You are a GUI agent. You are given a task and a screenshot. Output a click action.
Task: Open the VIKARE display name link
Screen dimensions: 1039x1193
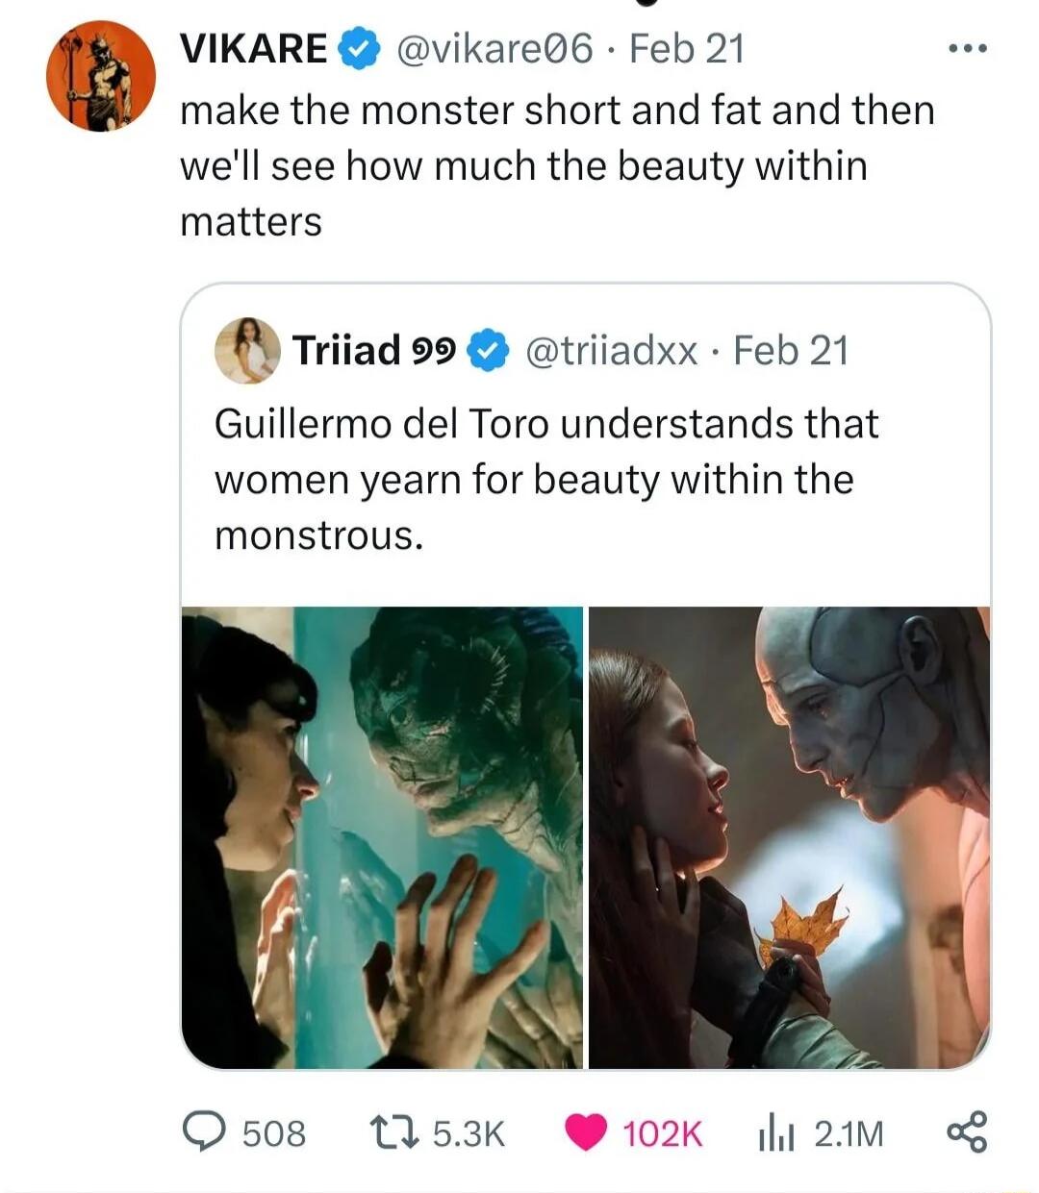coord(253,51)
